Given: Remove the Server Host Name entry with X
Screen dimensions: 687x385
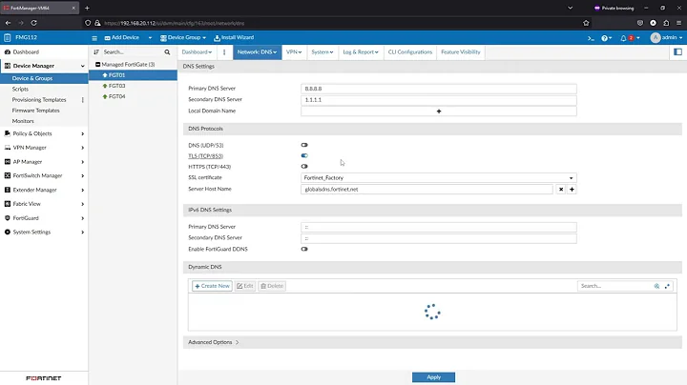Looking at the screenshot, I should click(x=561, y=190).
